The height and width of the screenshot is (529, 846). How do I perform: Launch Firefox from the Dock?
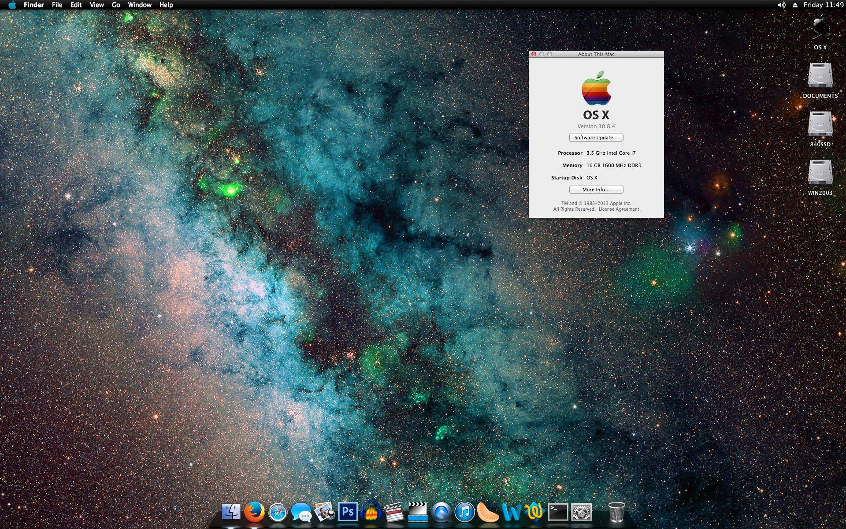click(x=254, y=512)
